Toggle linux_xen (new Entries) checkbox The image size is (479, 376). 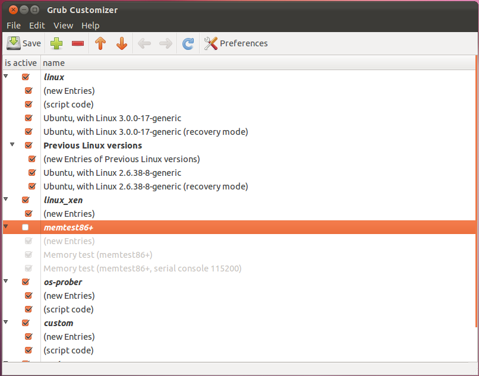point(29,213)
